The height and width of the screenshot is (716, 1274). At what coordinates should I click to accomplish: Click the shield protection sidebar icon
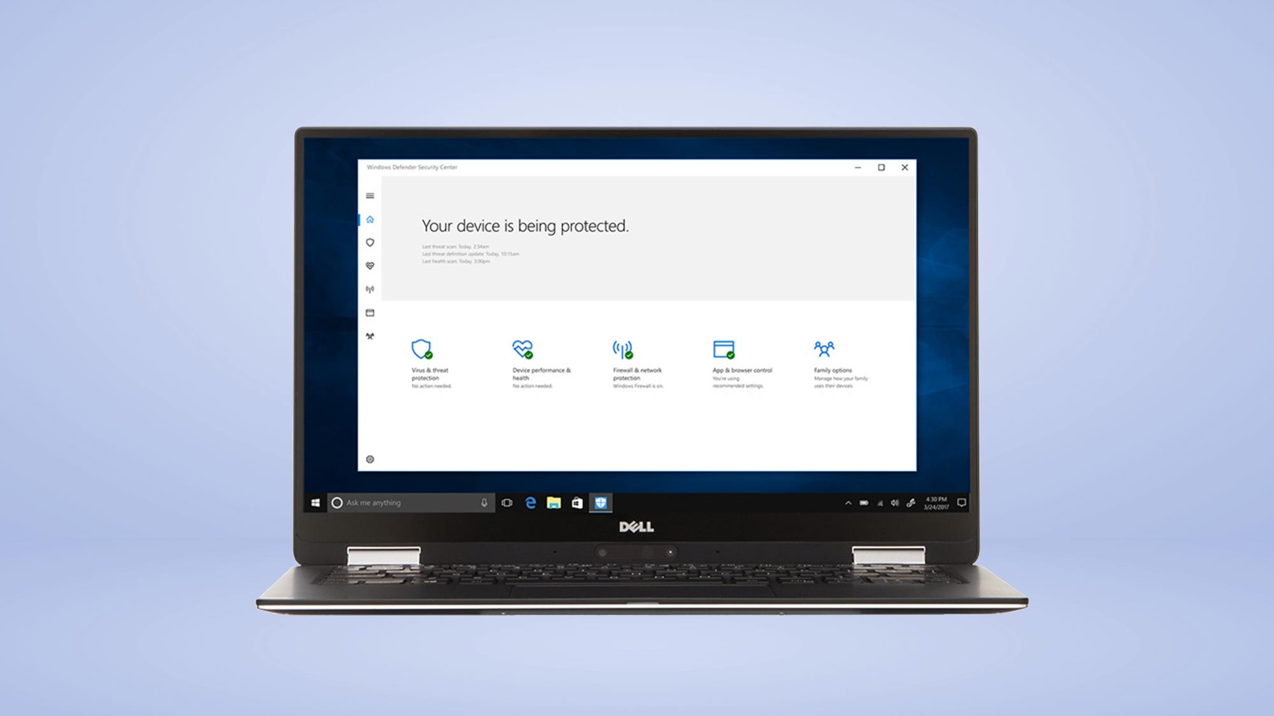click(371, 243)
